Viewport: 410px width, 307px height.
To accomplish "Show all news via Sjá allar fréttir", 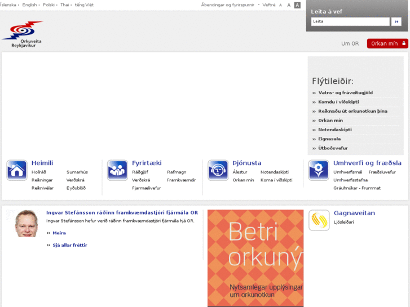I will (x=70, y=245).
